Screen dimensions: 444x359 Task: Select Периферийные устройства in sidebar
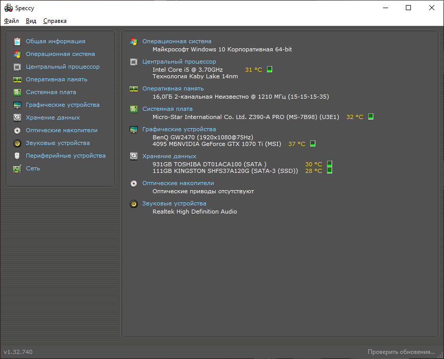pyautogui.click(x=66, y=156)
